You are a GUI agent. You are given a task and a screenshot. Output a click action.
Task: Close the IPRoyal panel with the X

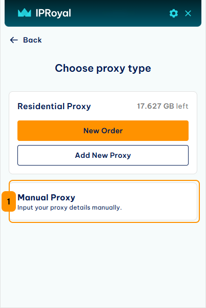coord(188,13)
